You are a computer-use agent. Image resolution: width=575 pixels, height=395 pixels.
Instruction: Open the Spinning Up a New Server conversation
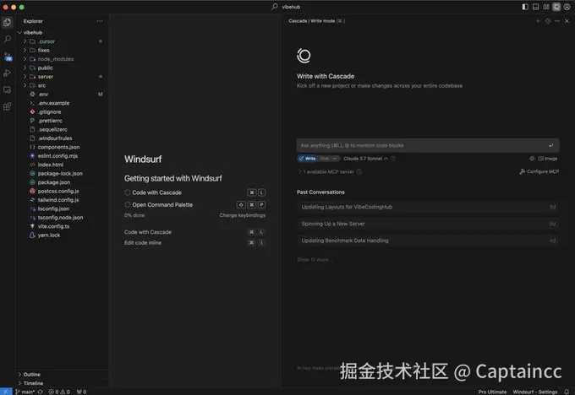coord(428,224)
